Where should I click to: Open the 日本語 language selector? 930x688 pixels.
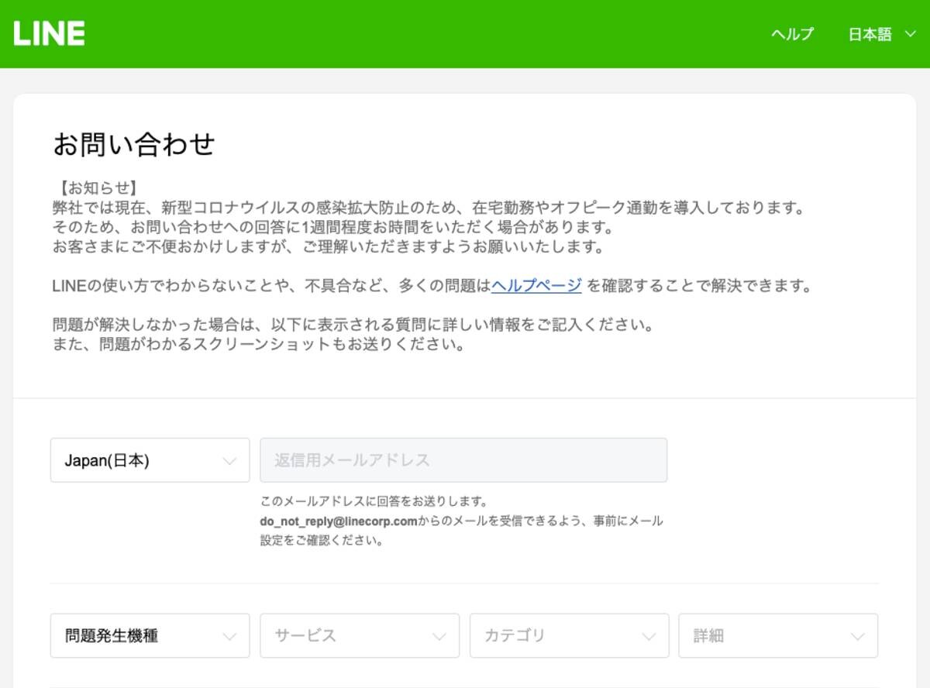coord(869,34)
